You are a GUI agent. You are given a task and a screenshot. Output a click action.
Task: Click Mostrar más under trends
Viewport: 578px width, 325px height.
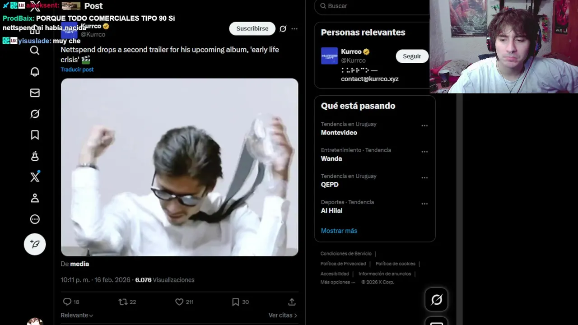click(339, 231)
